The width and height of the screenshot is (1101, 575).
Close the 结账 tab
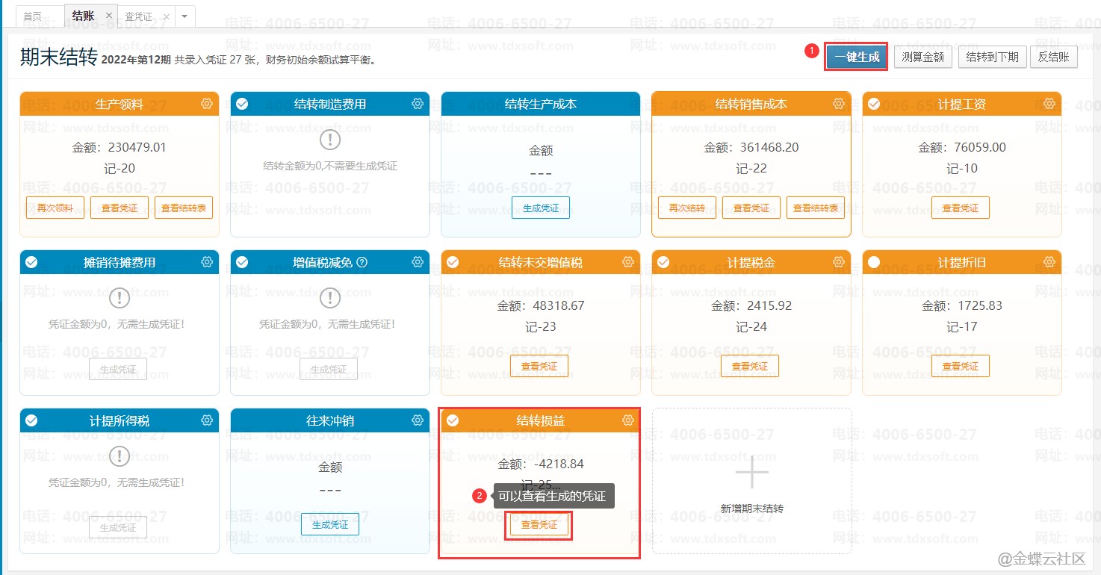109,16
